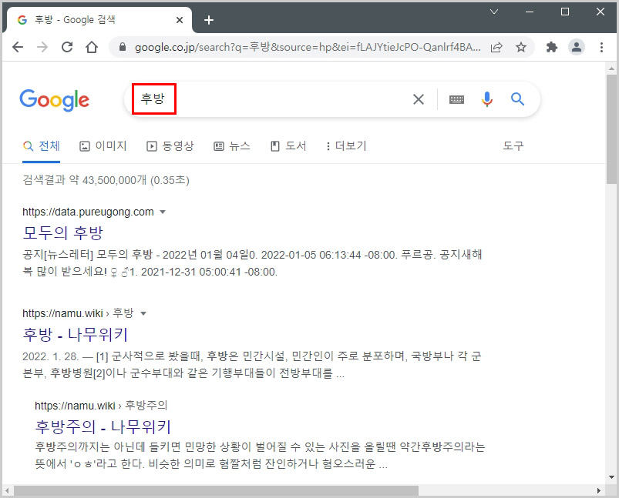Click the vertical scrollbar thumb
The height and width of the screenshot is (498, 619).
611,129
